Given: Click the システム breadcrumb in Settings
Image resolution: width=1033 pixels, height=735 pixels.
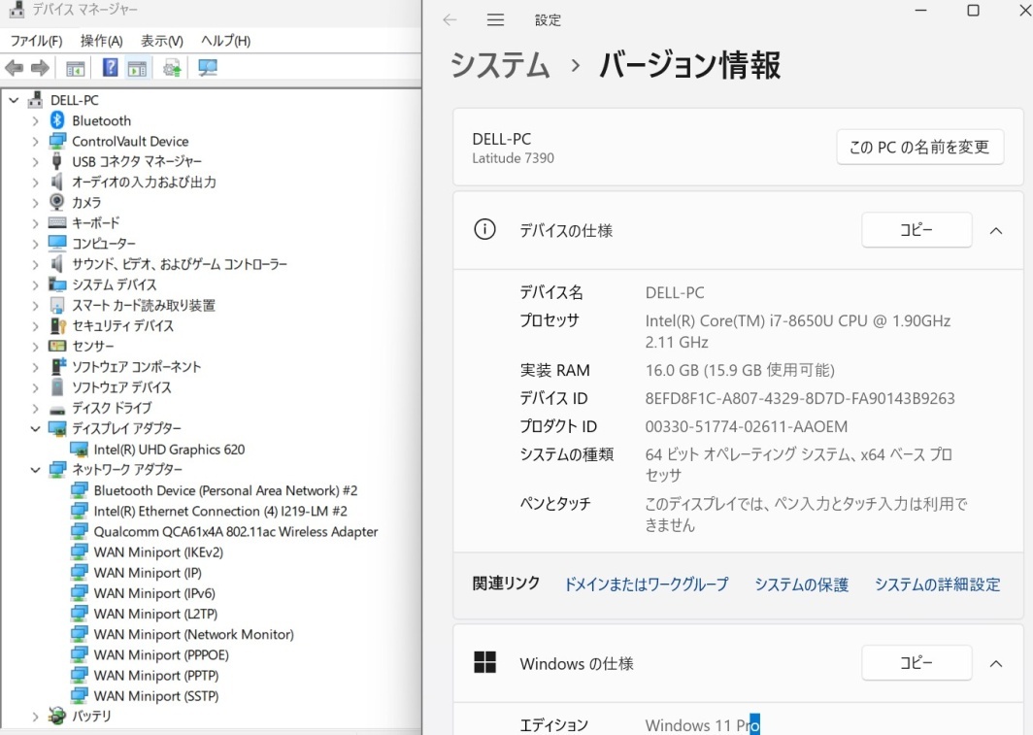Looking at the screenshot, I should (x=500, y=65).
